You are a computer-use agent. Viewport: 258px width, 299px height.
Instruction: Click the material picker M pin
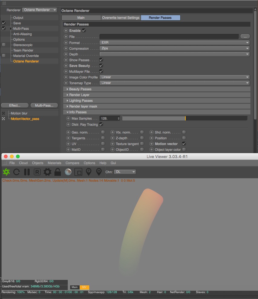point(99,172)
